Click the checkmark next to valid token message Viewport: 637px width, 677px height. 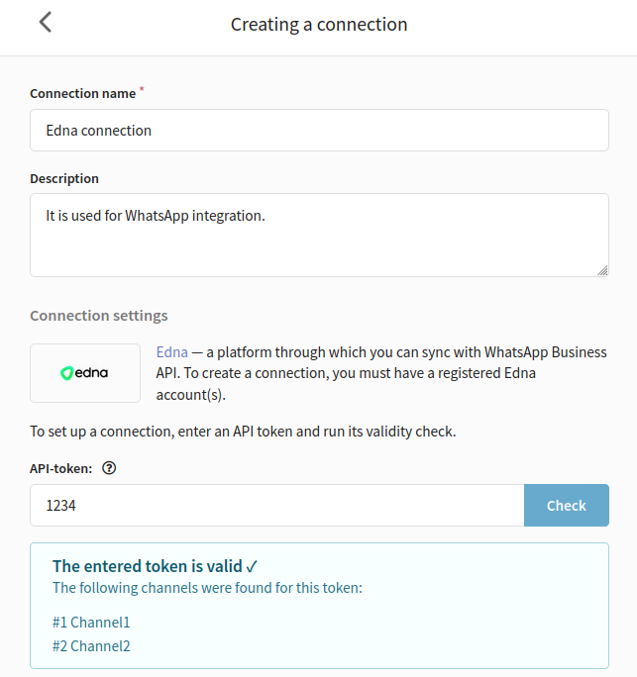coord(252,566)
